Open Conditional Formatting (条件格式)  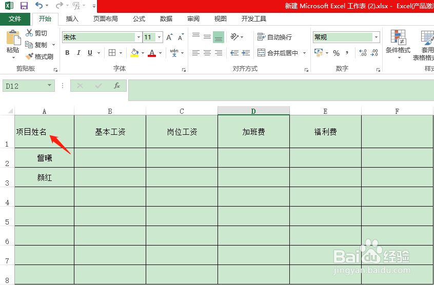pos(398,44)
